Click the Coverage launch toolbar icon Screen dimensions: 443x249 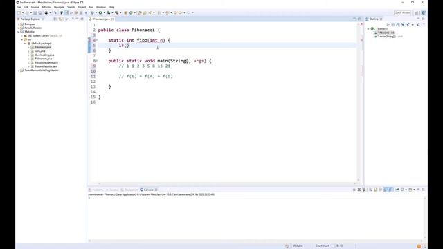109,12
